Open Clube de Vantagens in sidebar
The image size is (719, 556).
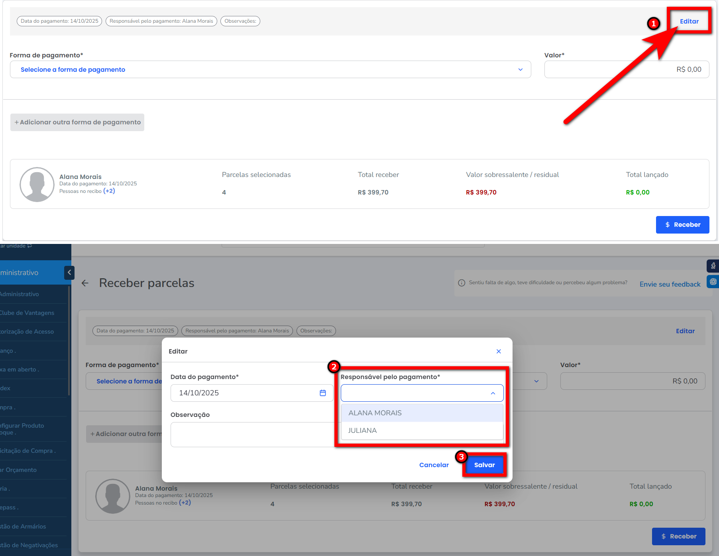point(27,313)
